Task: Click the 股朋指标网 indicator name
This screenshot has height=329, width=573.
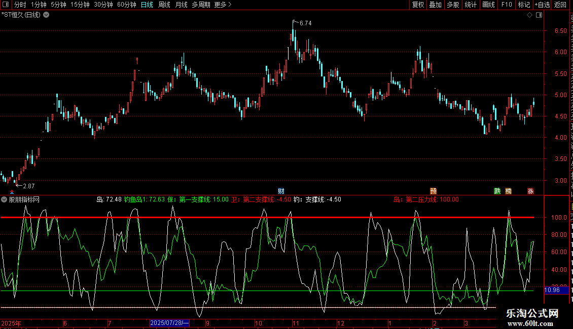Action: (24, 199)
